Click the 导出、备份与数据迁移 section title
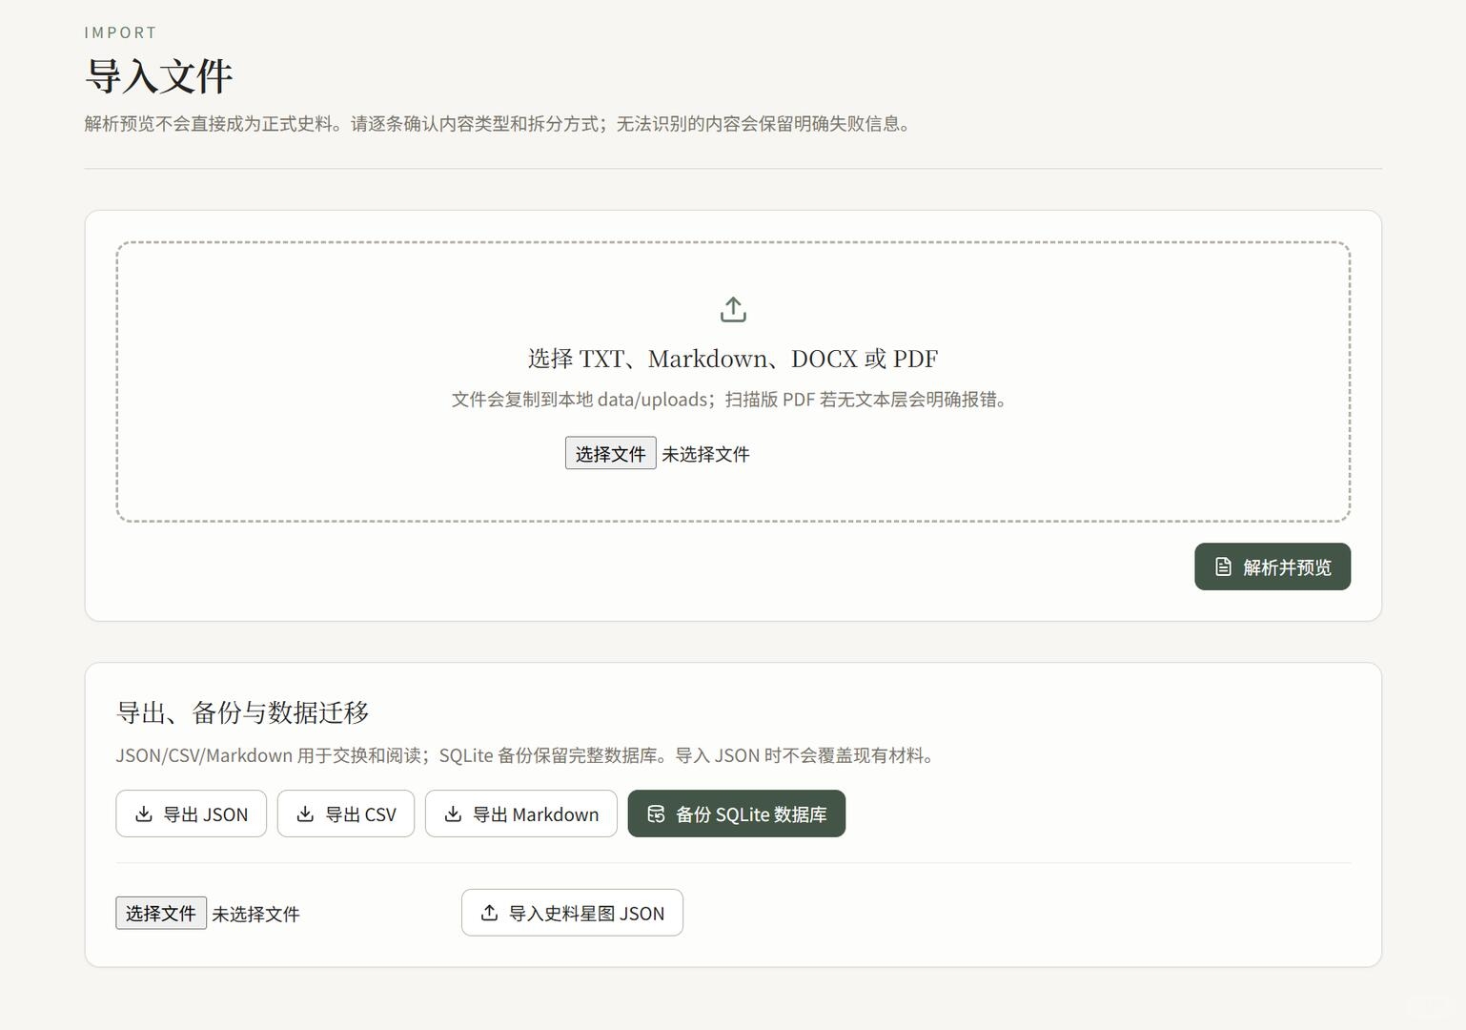Image resolution: width=1466 pixels, height=1030 pixels. coord(242,712)
